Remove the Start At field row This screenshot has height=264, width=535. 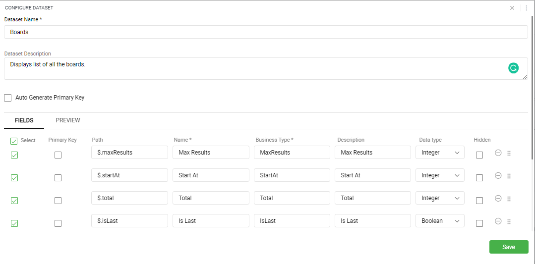[x=498, y=176]
